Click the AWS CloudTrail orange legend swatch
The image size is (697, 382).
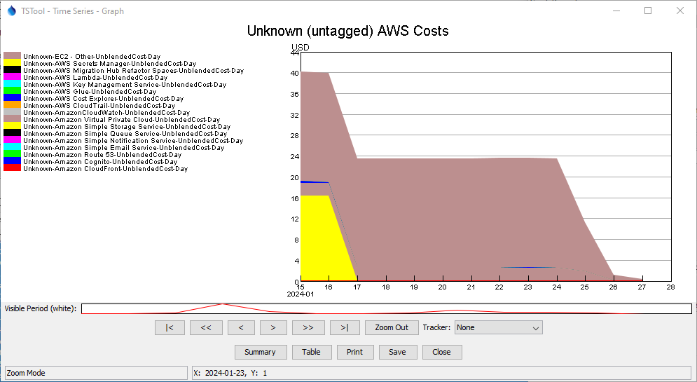coord(13,105)
